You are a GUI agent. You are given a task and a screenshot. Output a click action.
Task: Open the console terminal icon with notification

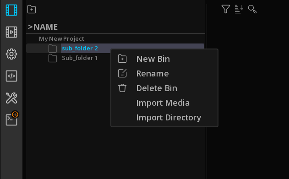click(x=12, y=119)
